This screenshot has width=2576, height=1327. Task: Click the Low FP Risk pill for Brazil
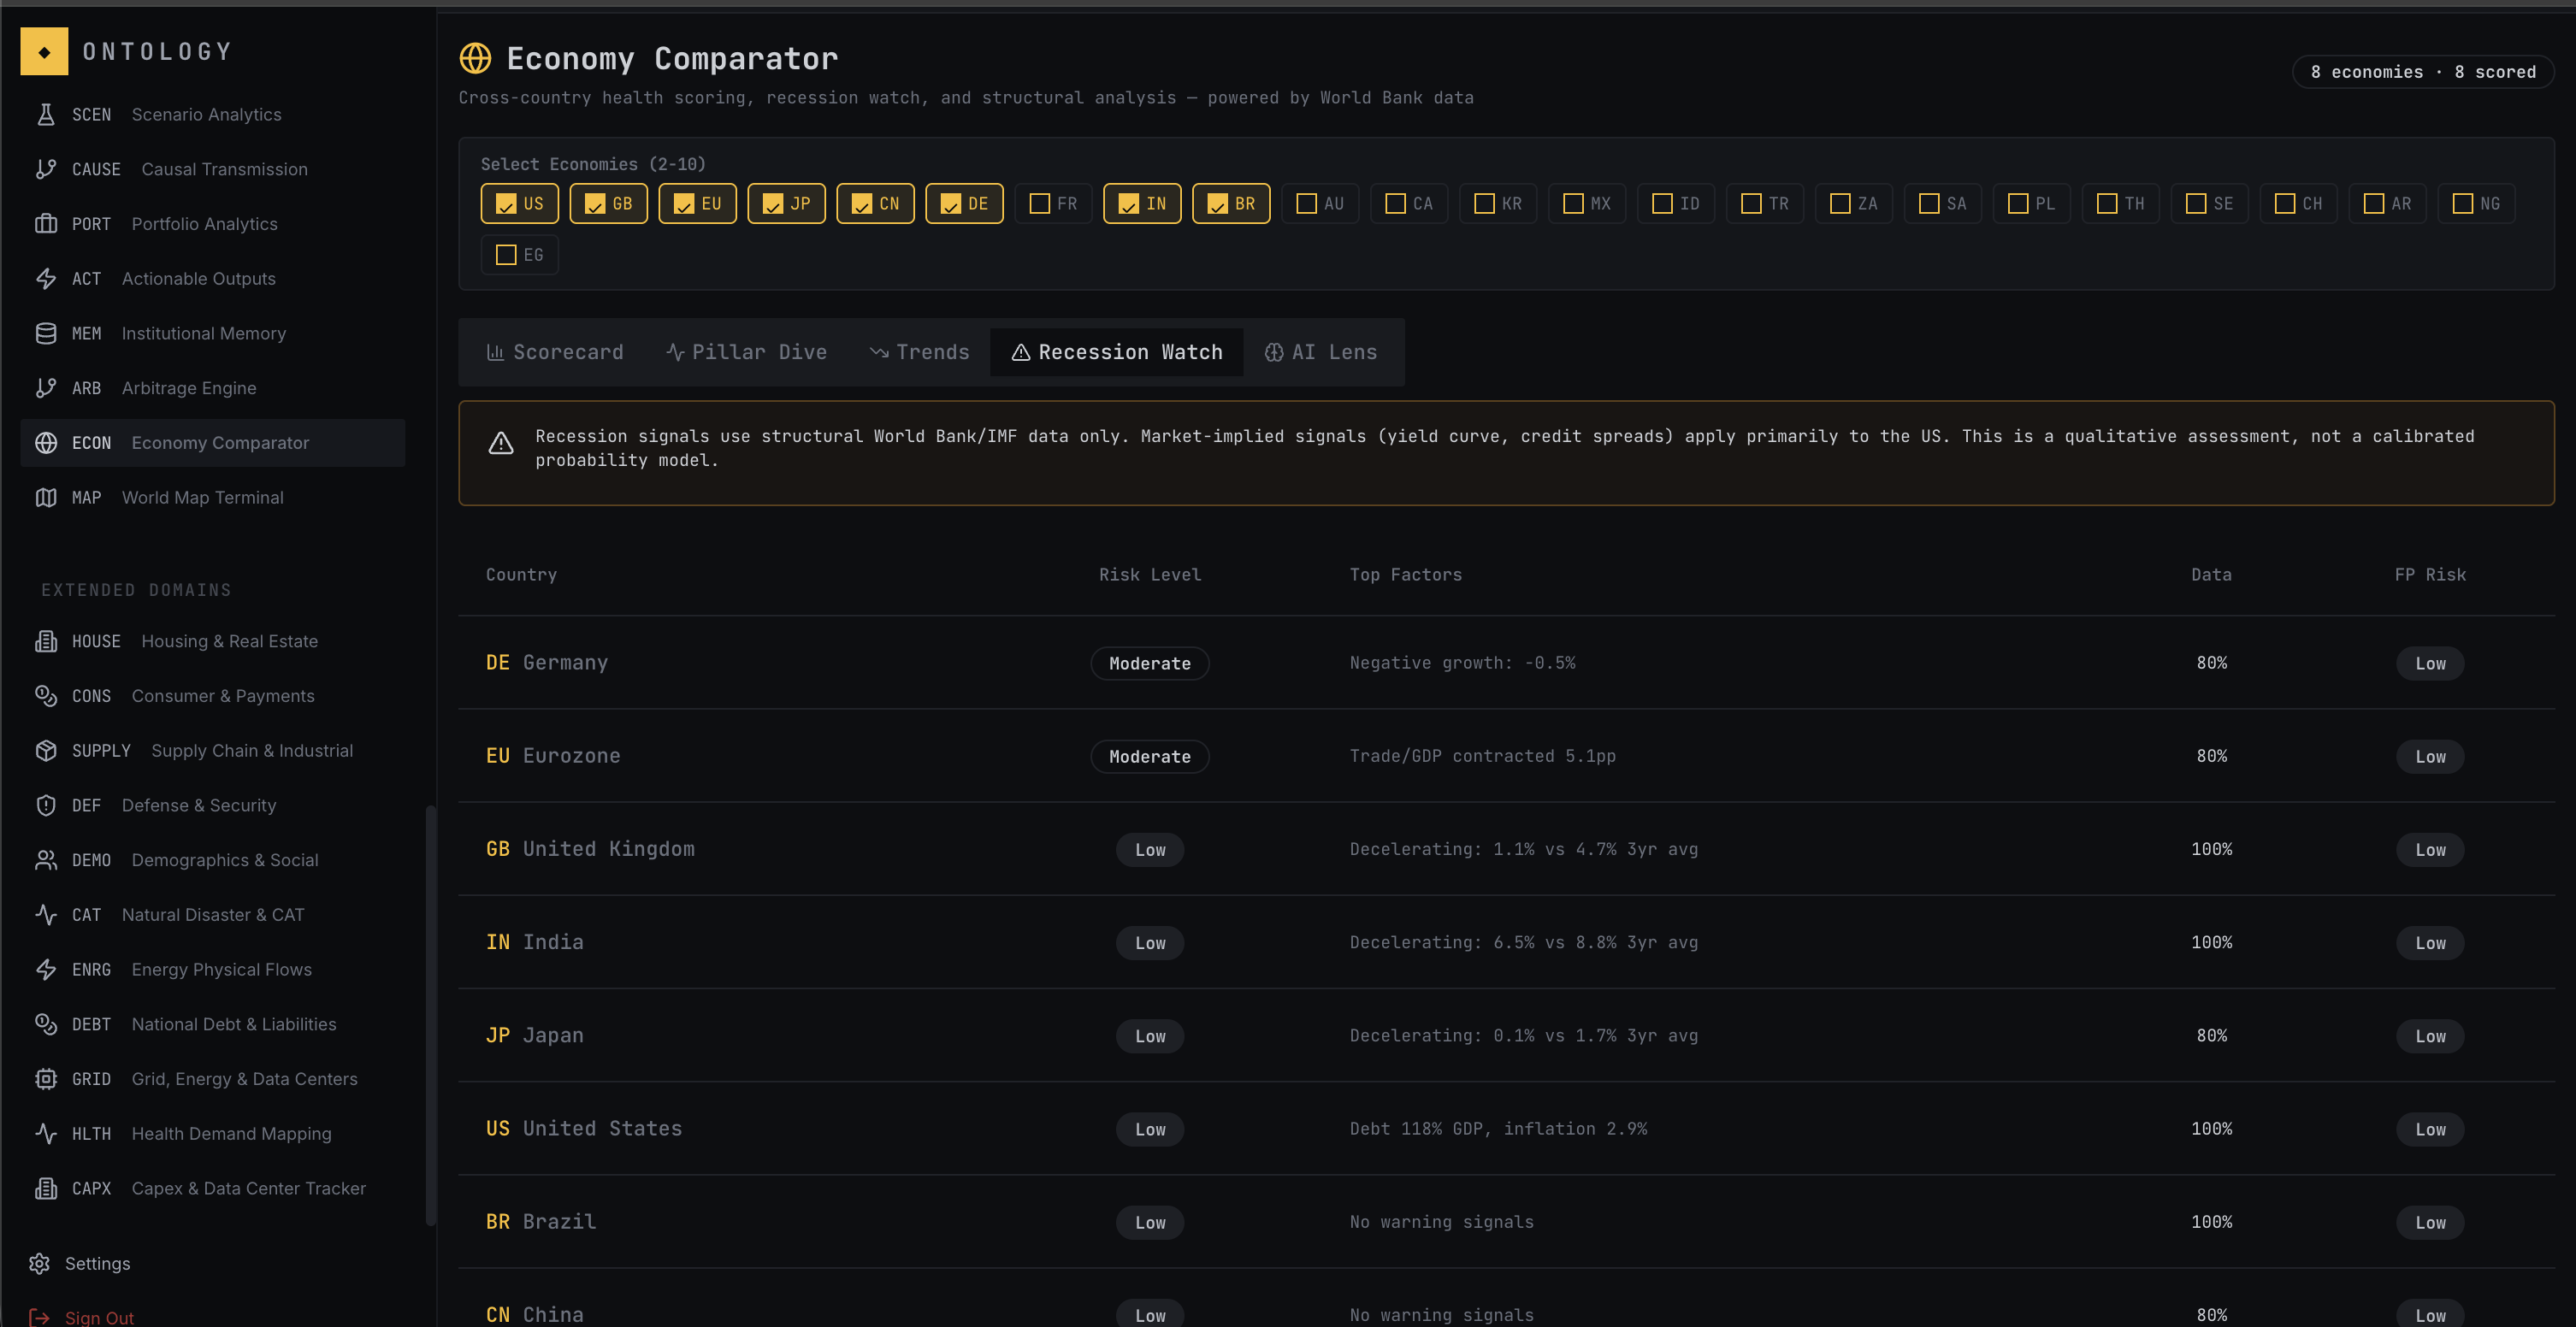2430,1222
